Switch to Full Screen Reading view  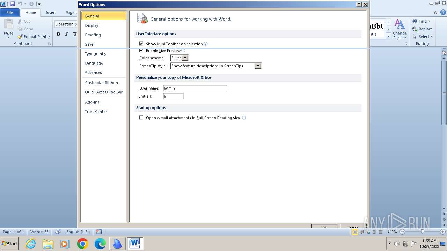point(362,232)
